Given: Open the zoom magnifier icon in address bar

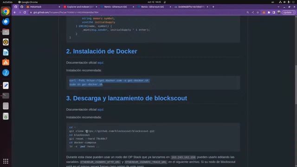Looking at the screenshot, I should [x=248, y=13].
